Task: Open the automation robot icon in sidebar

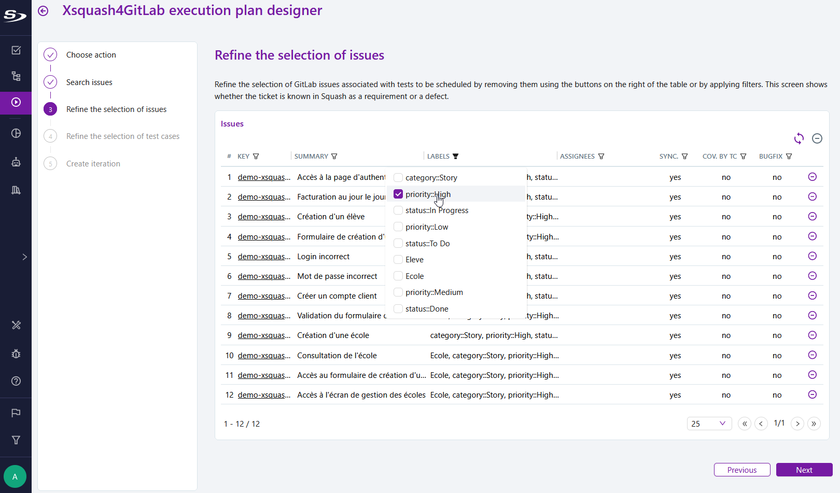Action: [16, 162]
